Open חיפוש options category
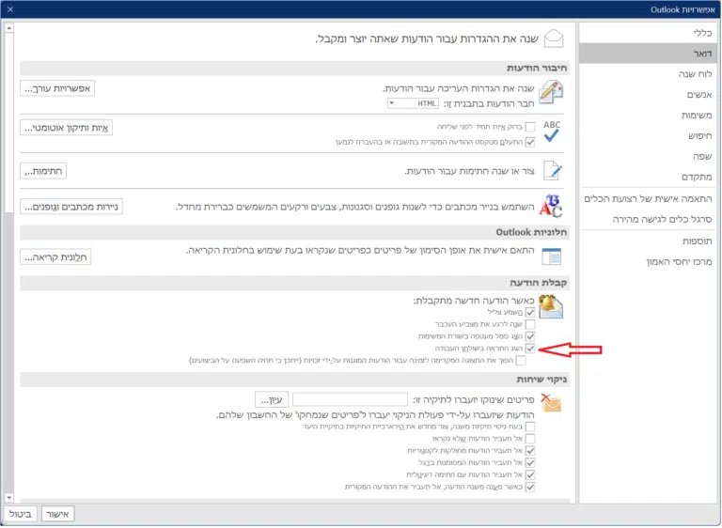Image resolution: width=722 pixels, height=528 pixels. coord(648,136)
